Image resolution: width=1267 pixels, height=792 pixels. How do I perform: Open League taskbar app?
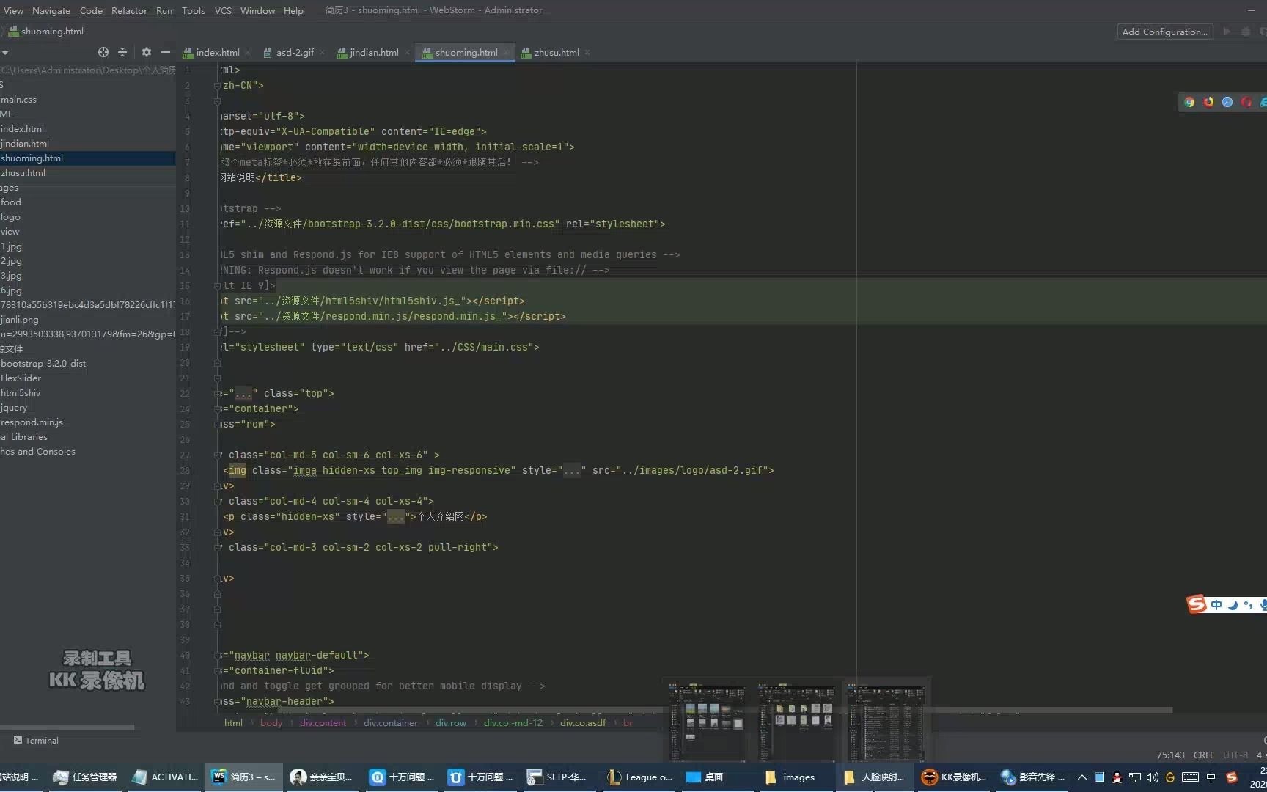pos(640,777)
